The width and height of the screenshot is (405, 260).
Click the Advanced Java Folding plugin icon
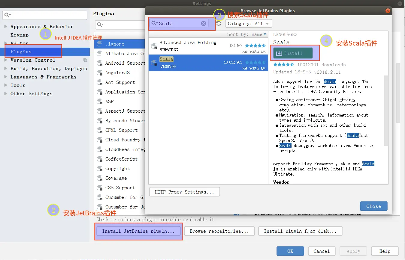click(x=154, y=46)
